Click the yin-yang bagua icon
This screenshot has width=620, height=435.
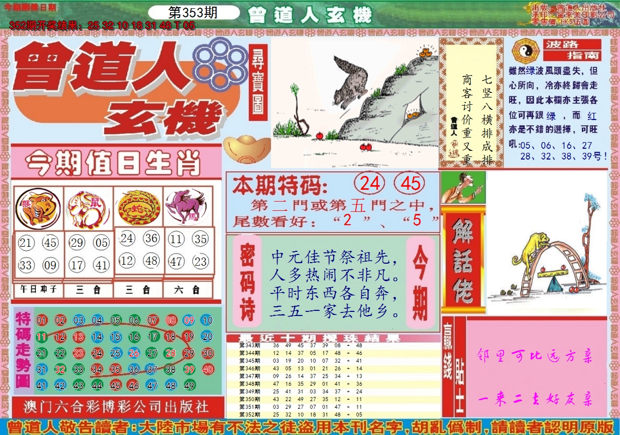coord(525,50)
